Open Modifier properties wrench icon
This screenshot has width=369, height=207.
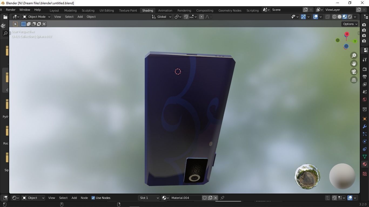[x=365, y=126]
